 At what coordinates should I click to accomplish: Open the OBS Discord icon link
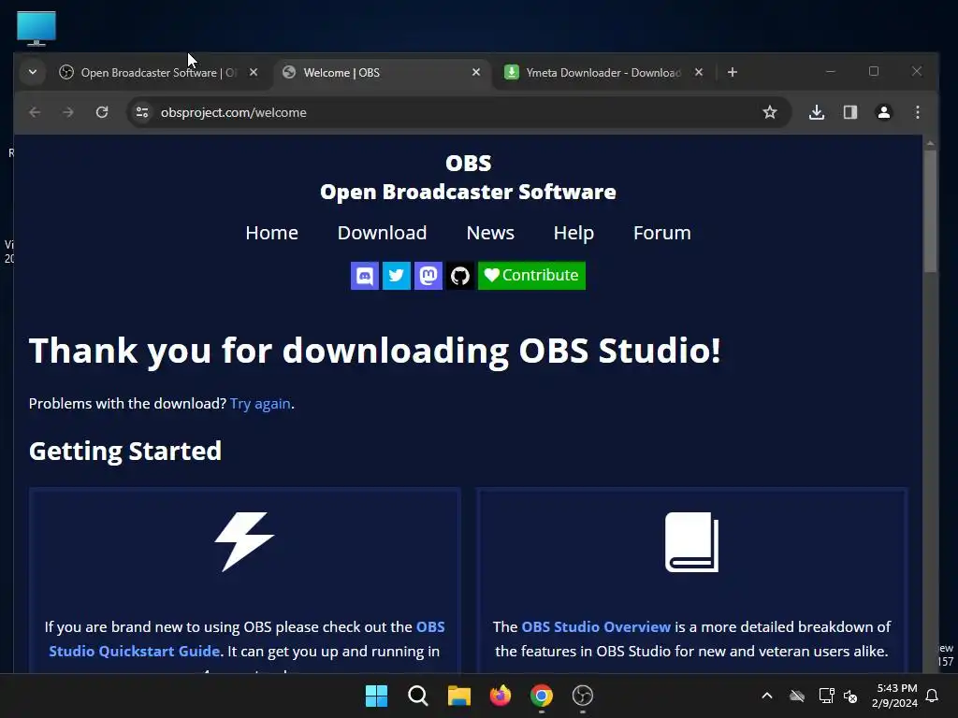pos(365,276)
